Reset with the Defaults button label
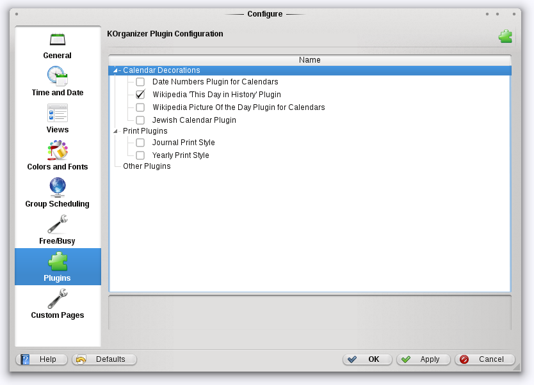This screenshot has width=534, height=385. (110, 359)
